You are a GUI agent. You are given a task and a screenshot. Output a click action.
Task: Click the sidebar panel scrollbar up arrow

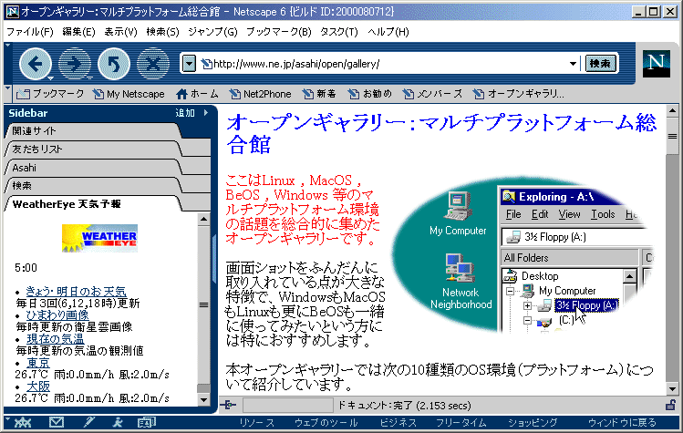(203, 219)
